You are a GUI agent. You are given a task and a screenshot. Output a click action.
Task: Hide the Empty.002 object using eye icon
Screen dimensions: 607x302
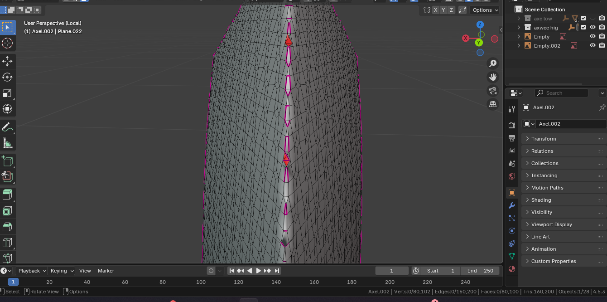(x=593, y=45)
